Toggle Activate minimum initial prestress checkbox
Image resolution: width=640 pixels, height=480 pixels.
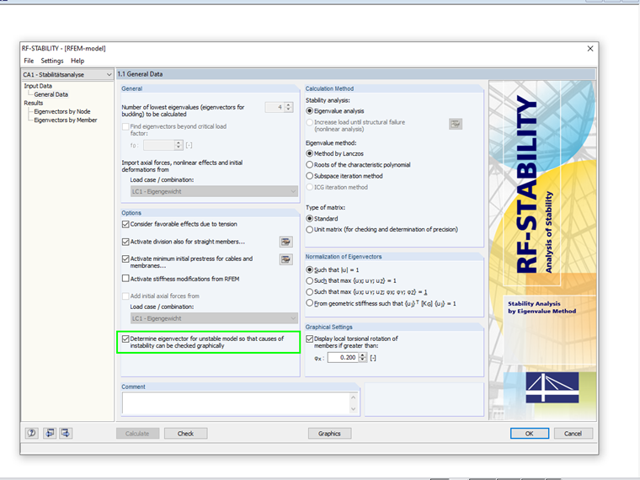pos(125,259)
